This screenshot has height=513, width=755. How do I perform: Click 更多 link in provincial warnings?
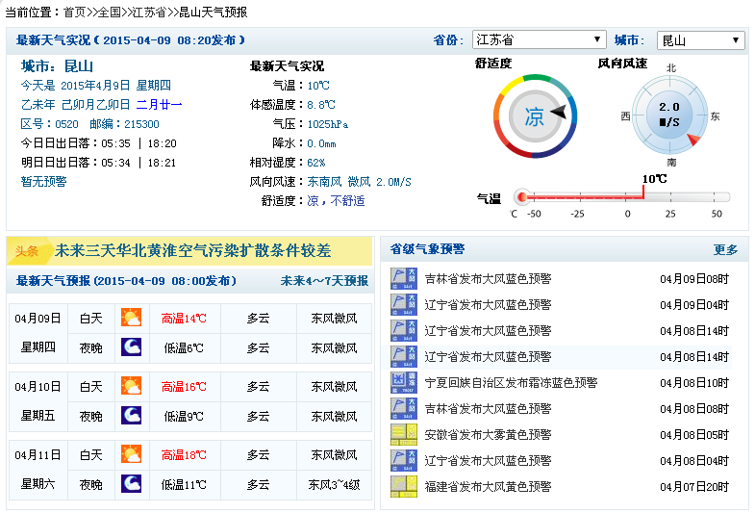[725, 250]
